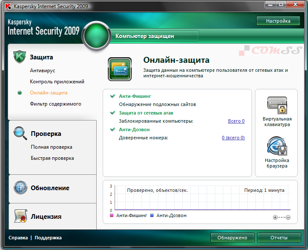Click the Проверено, объектов/сек. chart label
The height and width of the screenshot is (250, 308).
point(157,190)
